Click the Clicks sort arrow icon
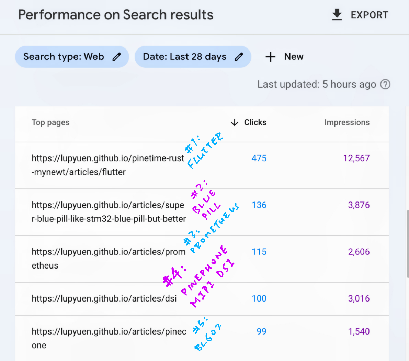The height and width of the screenshot is (361, 409). tap(235, 122)
